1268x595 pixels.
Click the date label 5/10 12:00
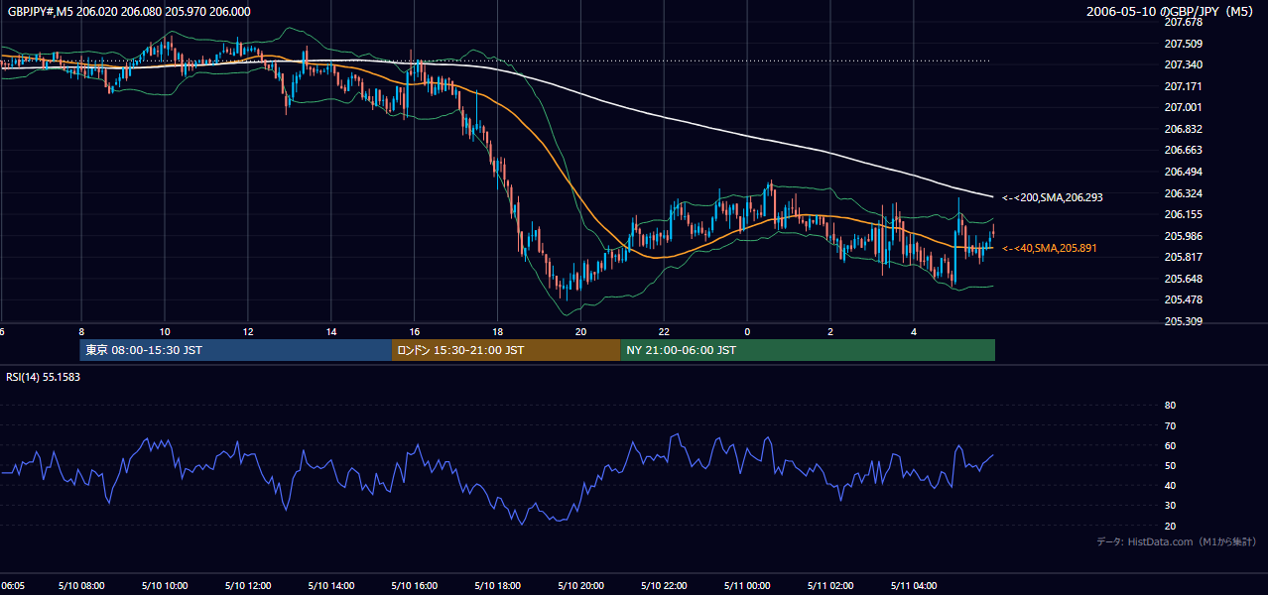click(248, 585)
